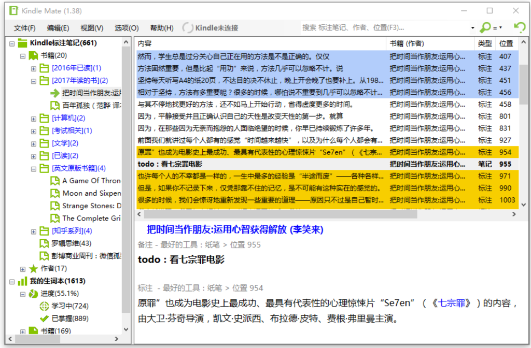Expand the [2016年已读] folder

(34, 68)
